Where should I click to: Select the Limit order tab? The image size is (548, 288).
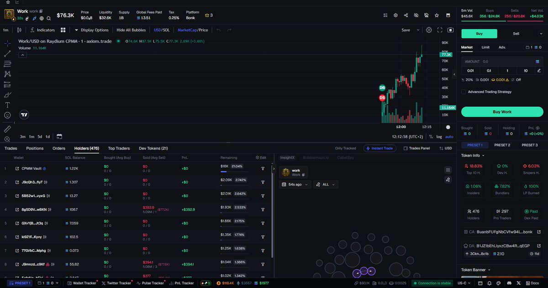(x=485, y=47)
